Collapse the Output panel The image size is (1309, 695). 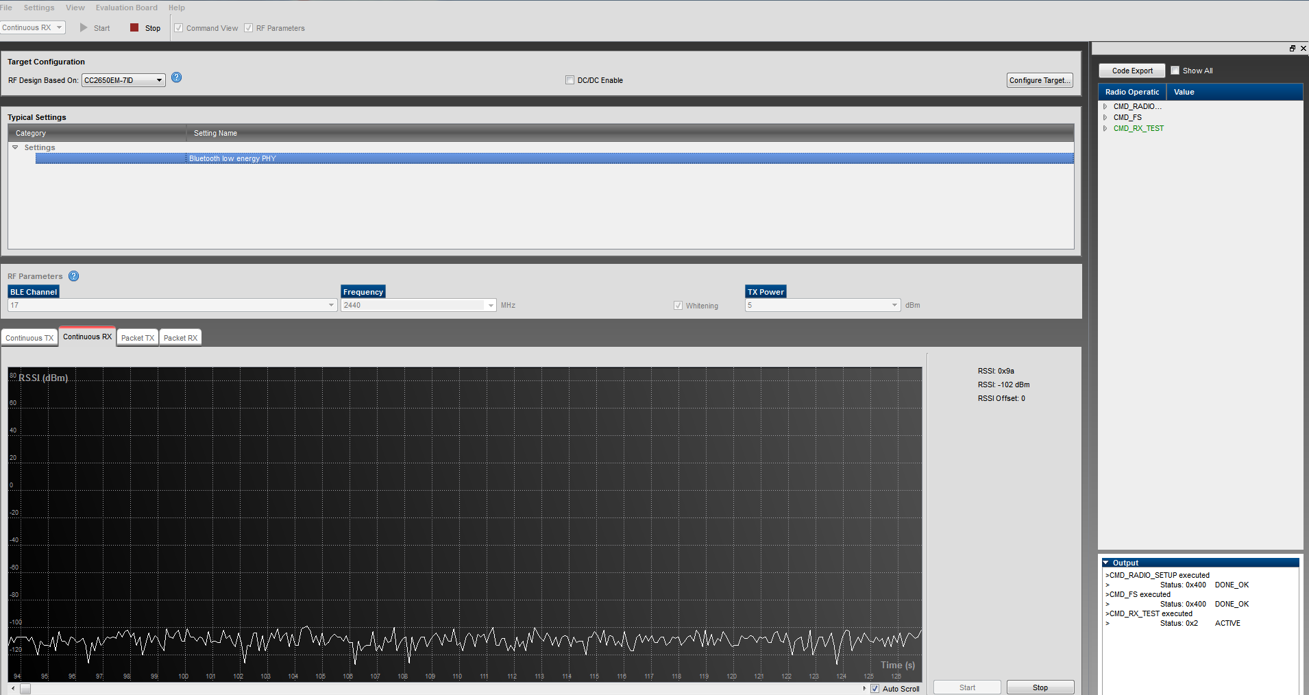coord(1105,563)
